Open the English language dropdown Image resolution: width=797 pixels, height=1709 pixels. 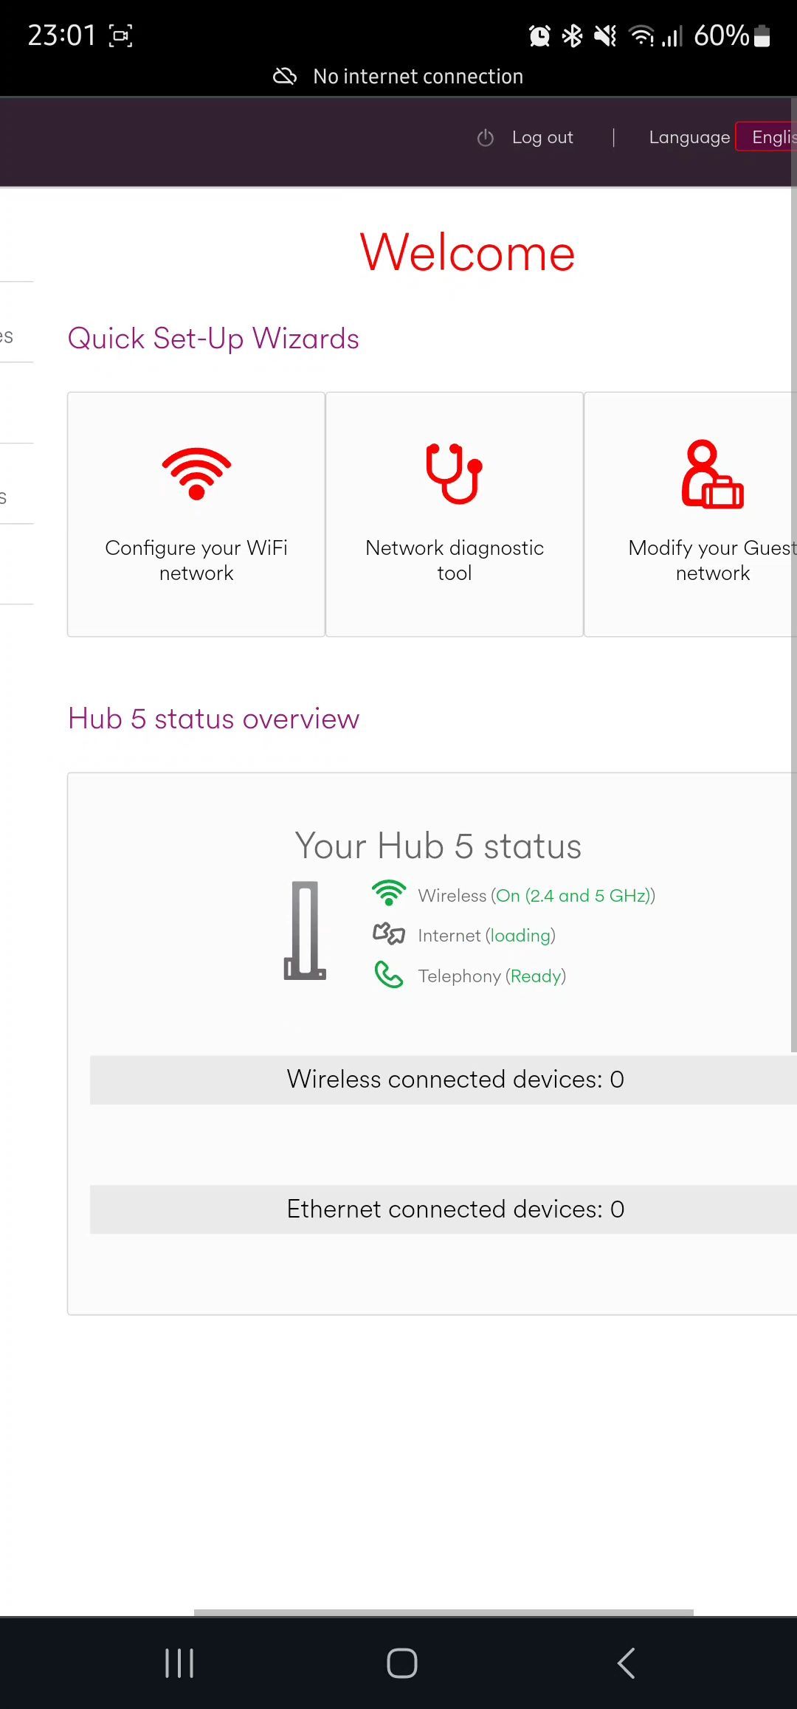766,137
